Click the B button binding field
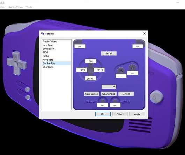 coord(121,76)
